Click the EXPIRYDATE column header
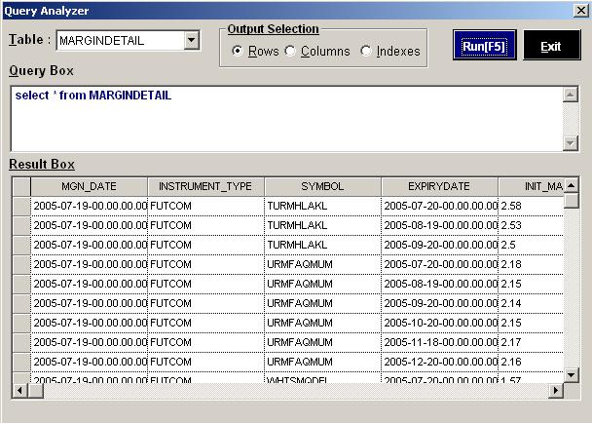 (439, 185)
